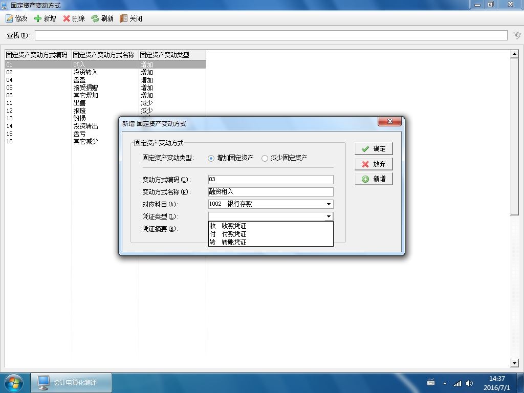Click the scrollbar up arrow
Image resolution: width=524 pixels, height=393 pixels.
(x=514, y=54)
